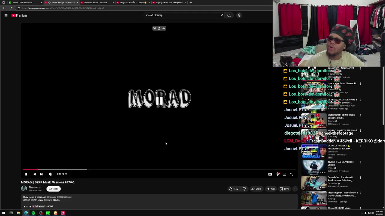Screen dimensions: 385x216
Task: Select the 'MORAD || BZRP Music' browser tab
Action: (62, 2)
